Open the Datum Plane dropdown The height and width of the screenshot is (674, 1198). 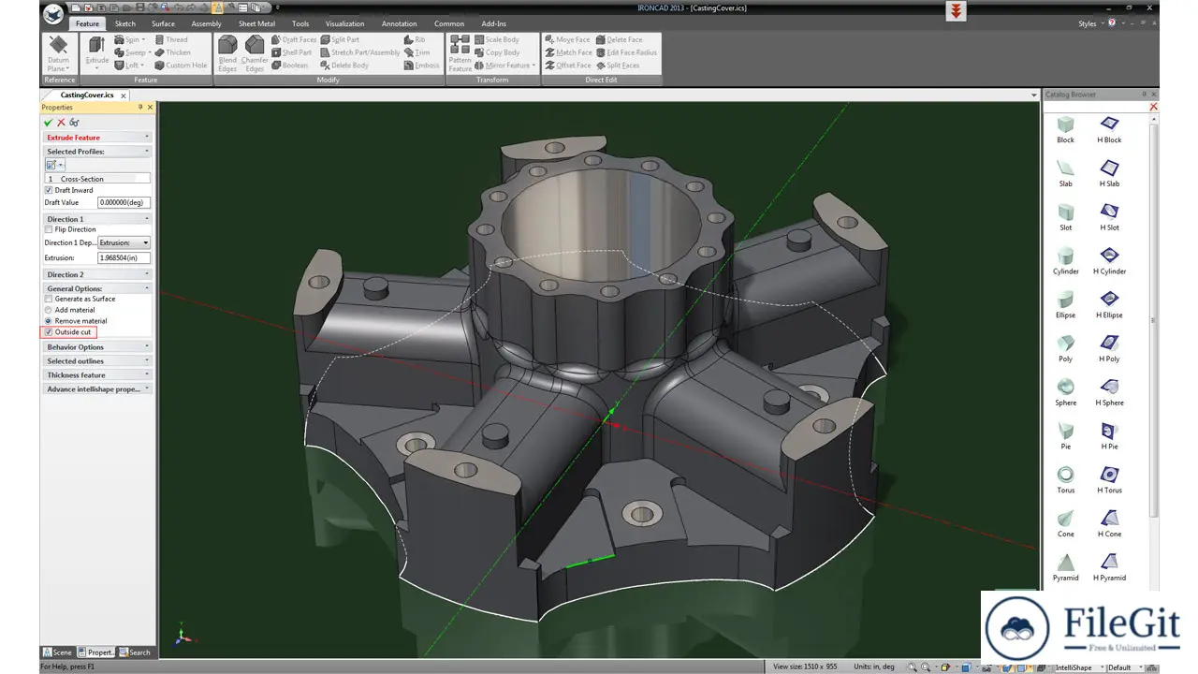coord(58,54)
